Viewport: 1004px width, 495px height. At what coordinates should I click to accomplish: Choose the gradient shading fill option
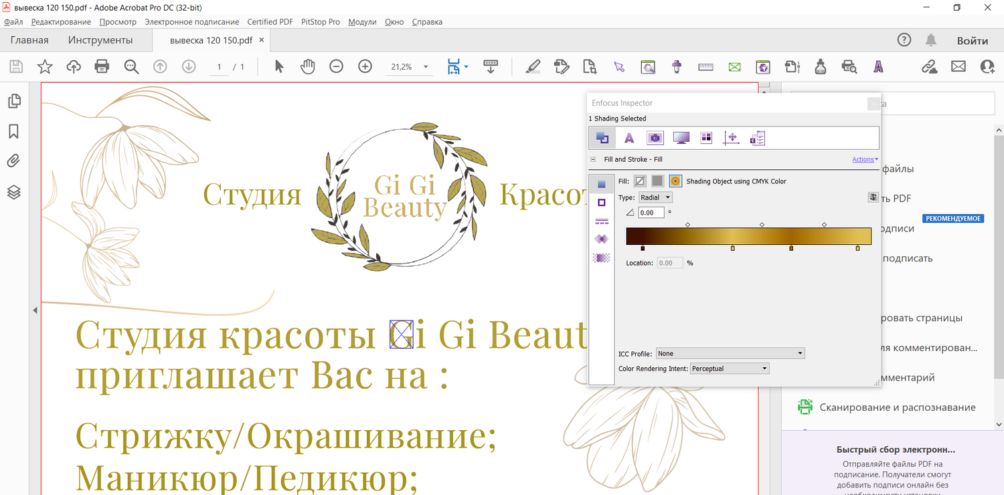pos(675,181)
